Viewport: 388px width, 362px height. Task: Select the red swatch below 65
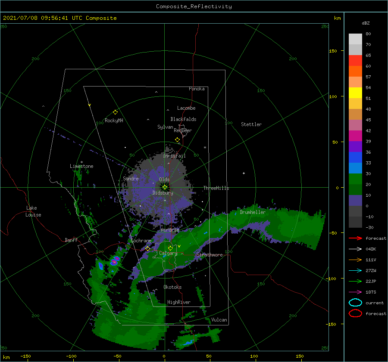tap(355, 60)
